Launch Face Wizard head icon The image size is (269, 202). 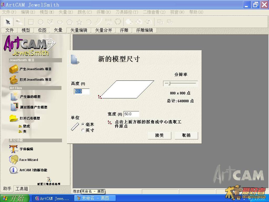pos(14,160)
